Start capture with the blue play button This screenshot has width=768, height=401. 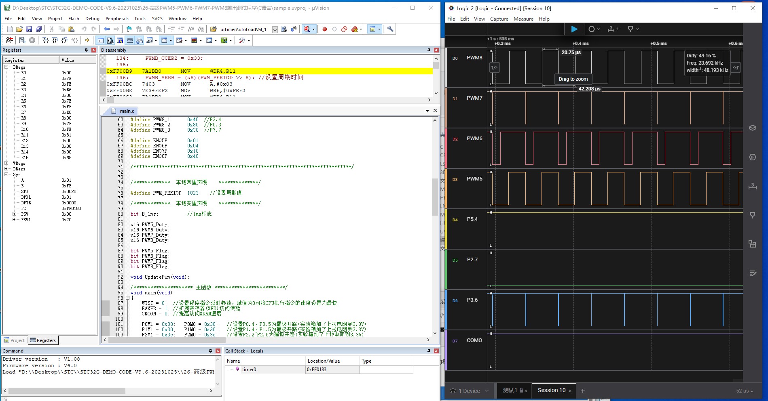574,29
